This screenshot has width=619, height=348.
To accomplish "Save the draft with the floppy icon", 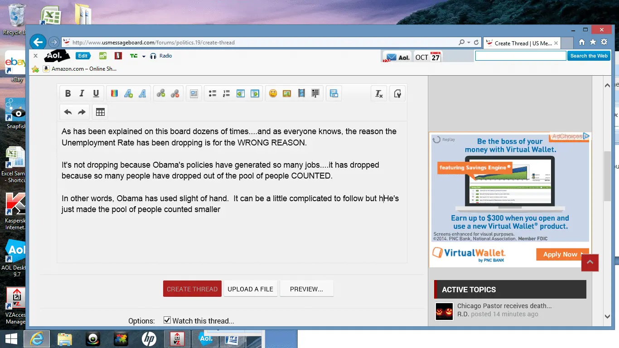I will pos(334,93).
